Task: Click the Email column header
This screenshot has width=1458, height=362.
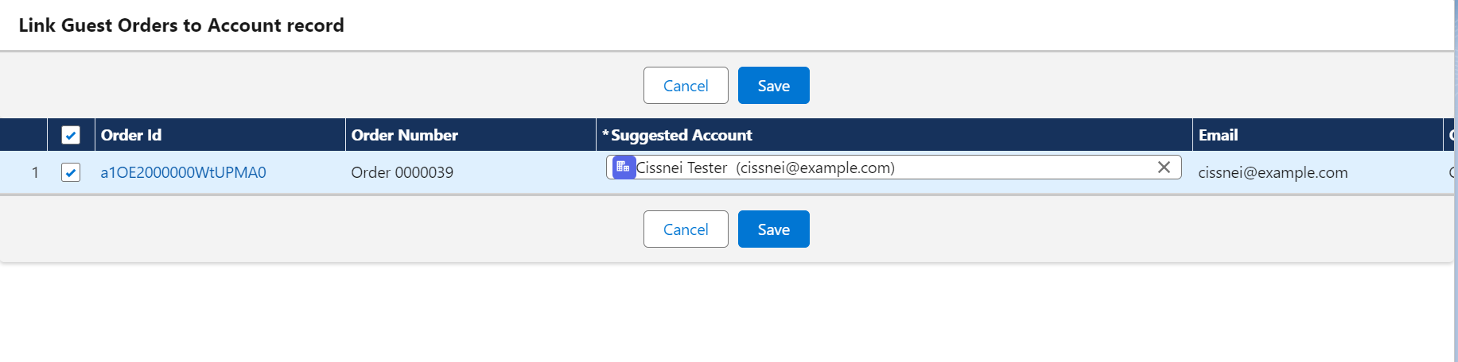Action: click(1219, 135)
